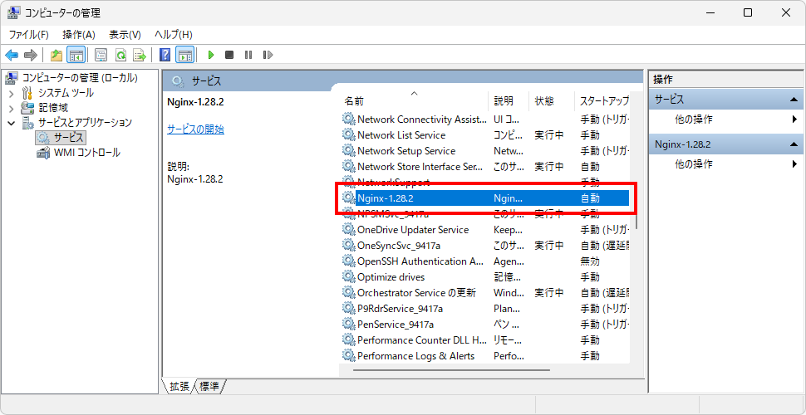
Task: Click the Back arrow toolbar icon
Action: tap(12, 55)
